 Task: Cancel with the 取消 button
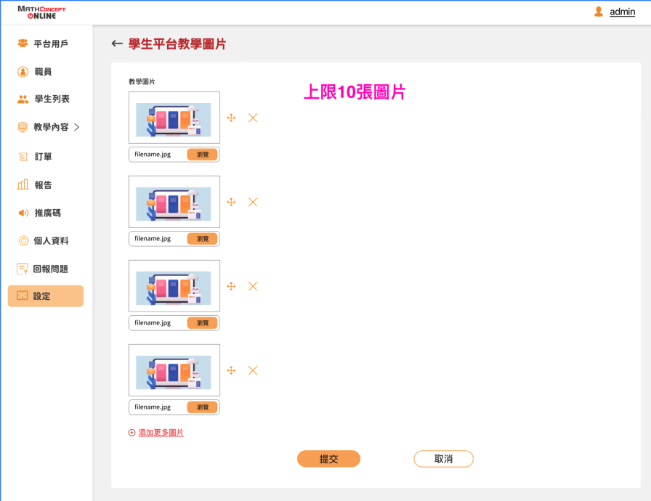pyautogui.click(x=443, y=459)
